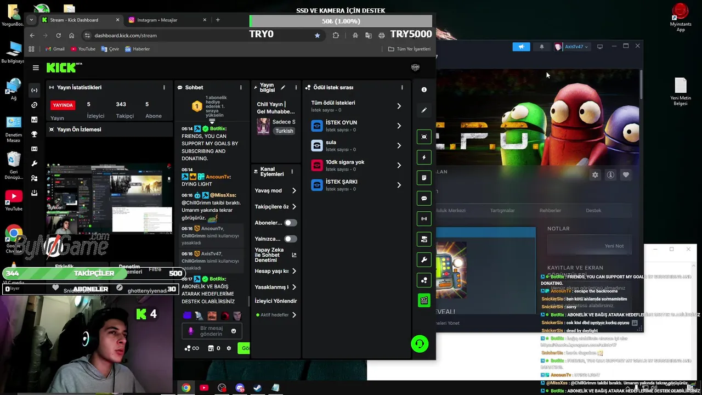Open Kanal Eylemleri panel three-dot menu
Viewport: 702px width, 395px height.
click(292, 172)
